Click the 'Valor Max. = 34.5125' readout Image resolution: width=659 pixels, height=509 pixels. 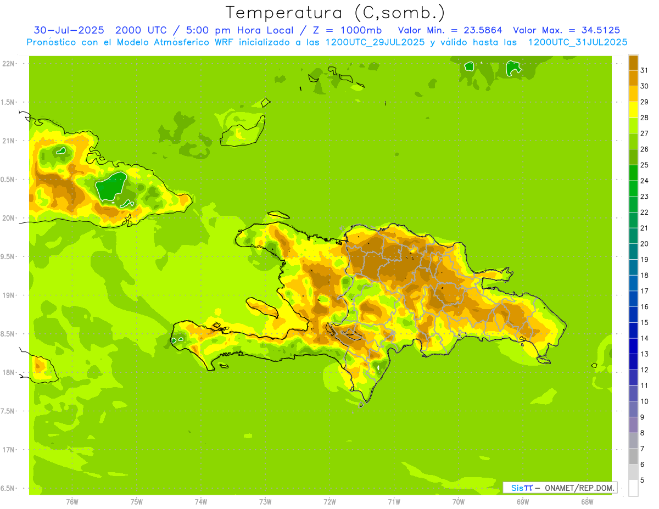click(566, 30)
